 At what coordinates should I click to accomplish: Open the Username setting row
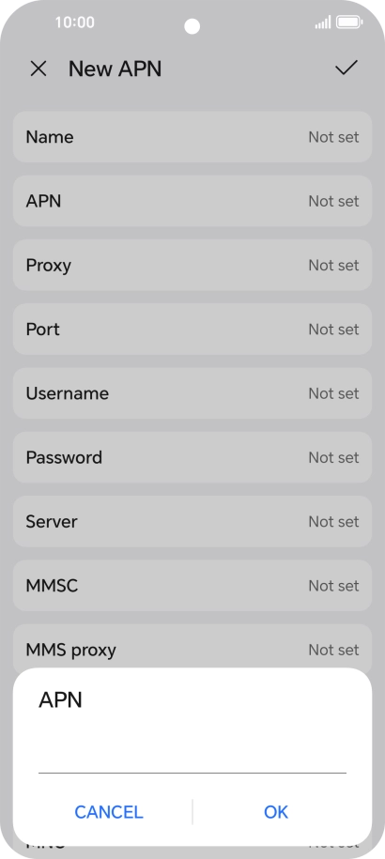[192, 393]
